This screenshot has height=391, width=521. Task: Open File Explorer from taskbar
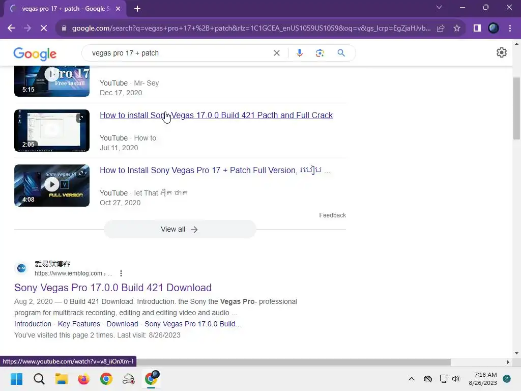pyautogui.click(x=62, y=379)
